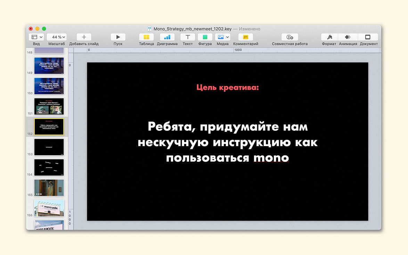408x255 pixels.
Task: Select slide 154 thumbnail with scattered words
Action: [49, 167]
